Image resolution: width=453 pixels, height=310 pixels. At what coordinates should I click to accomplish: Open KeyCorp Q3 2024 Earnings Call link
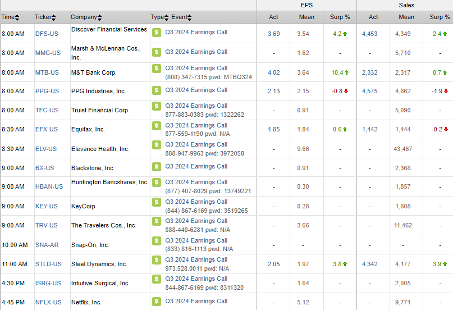pyautogui.click(x=196, y=202)
